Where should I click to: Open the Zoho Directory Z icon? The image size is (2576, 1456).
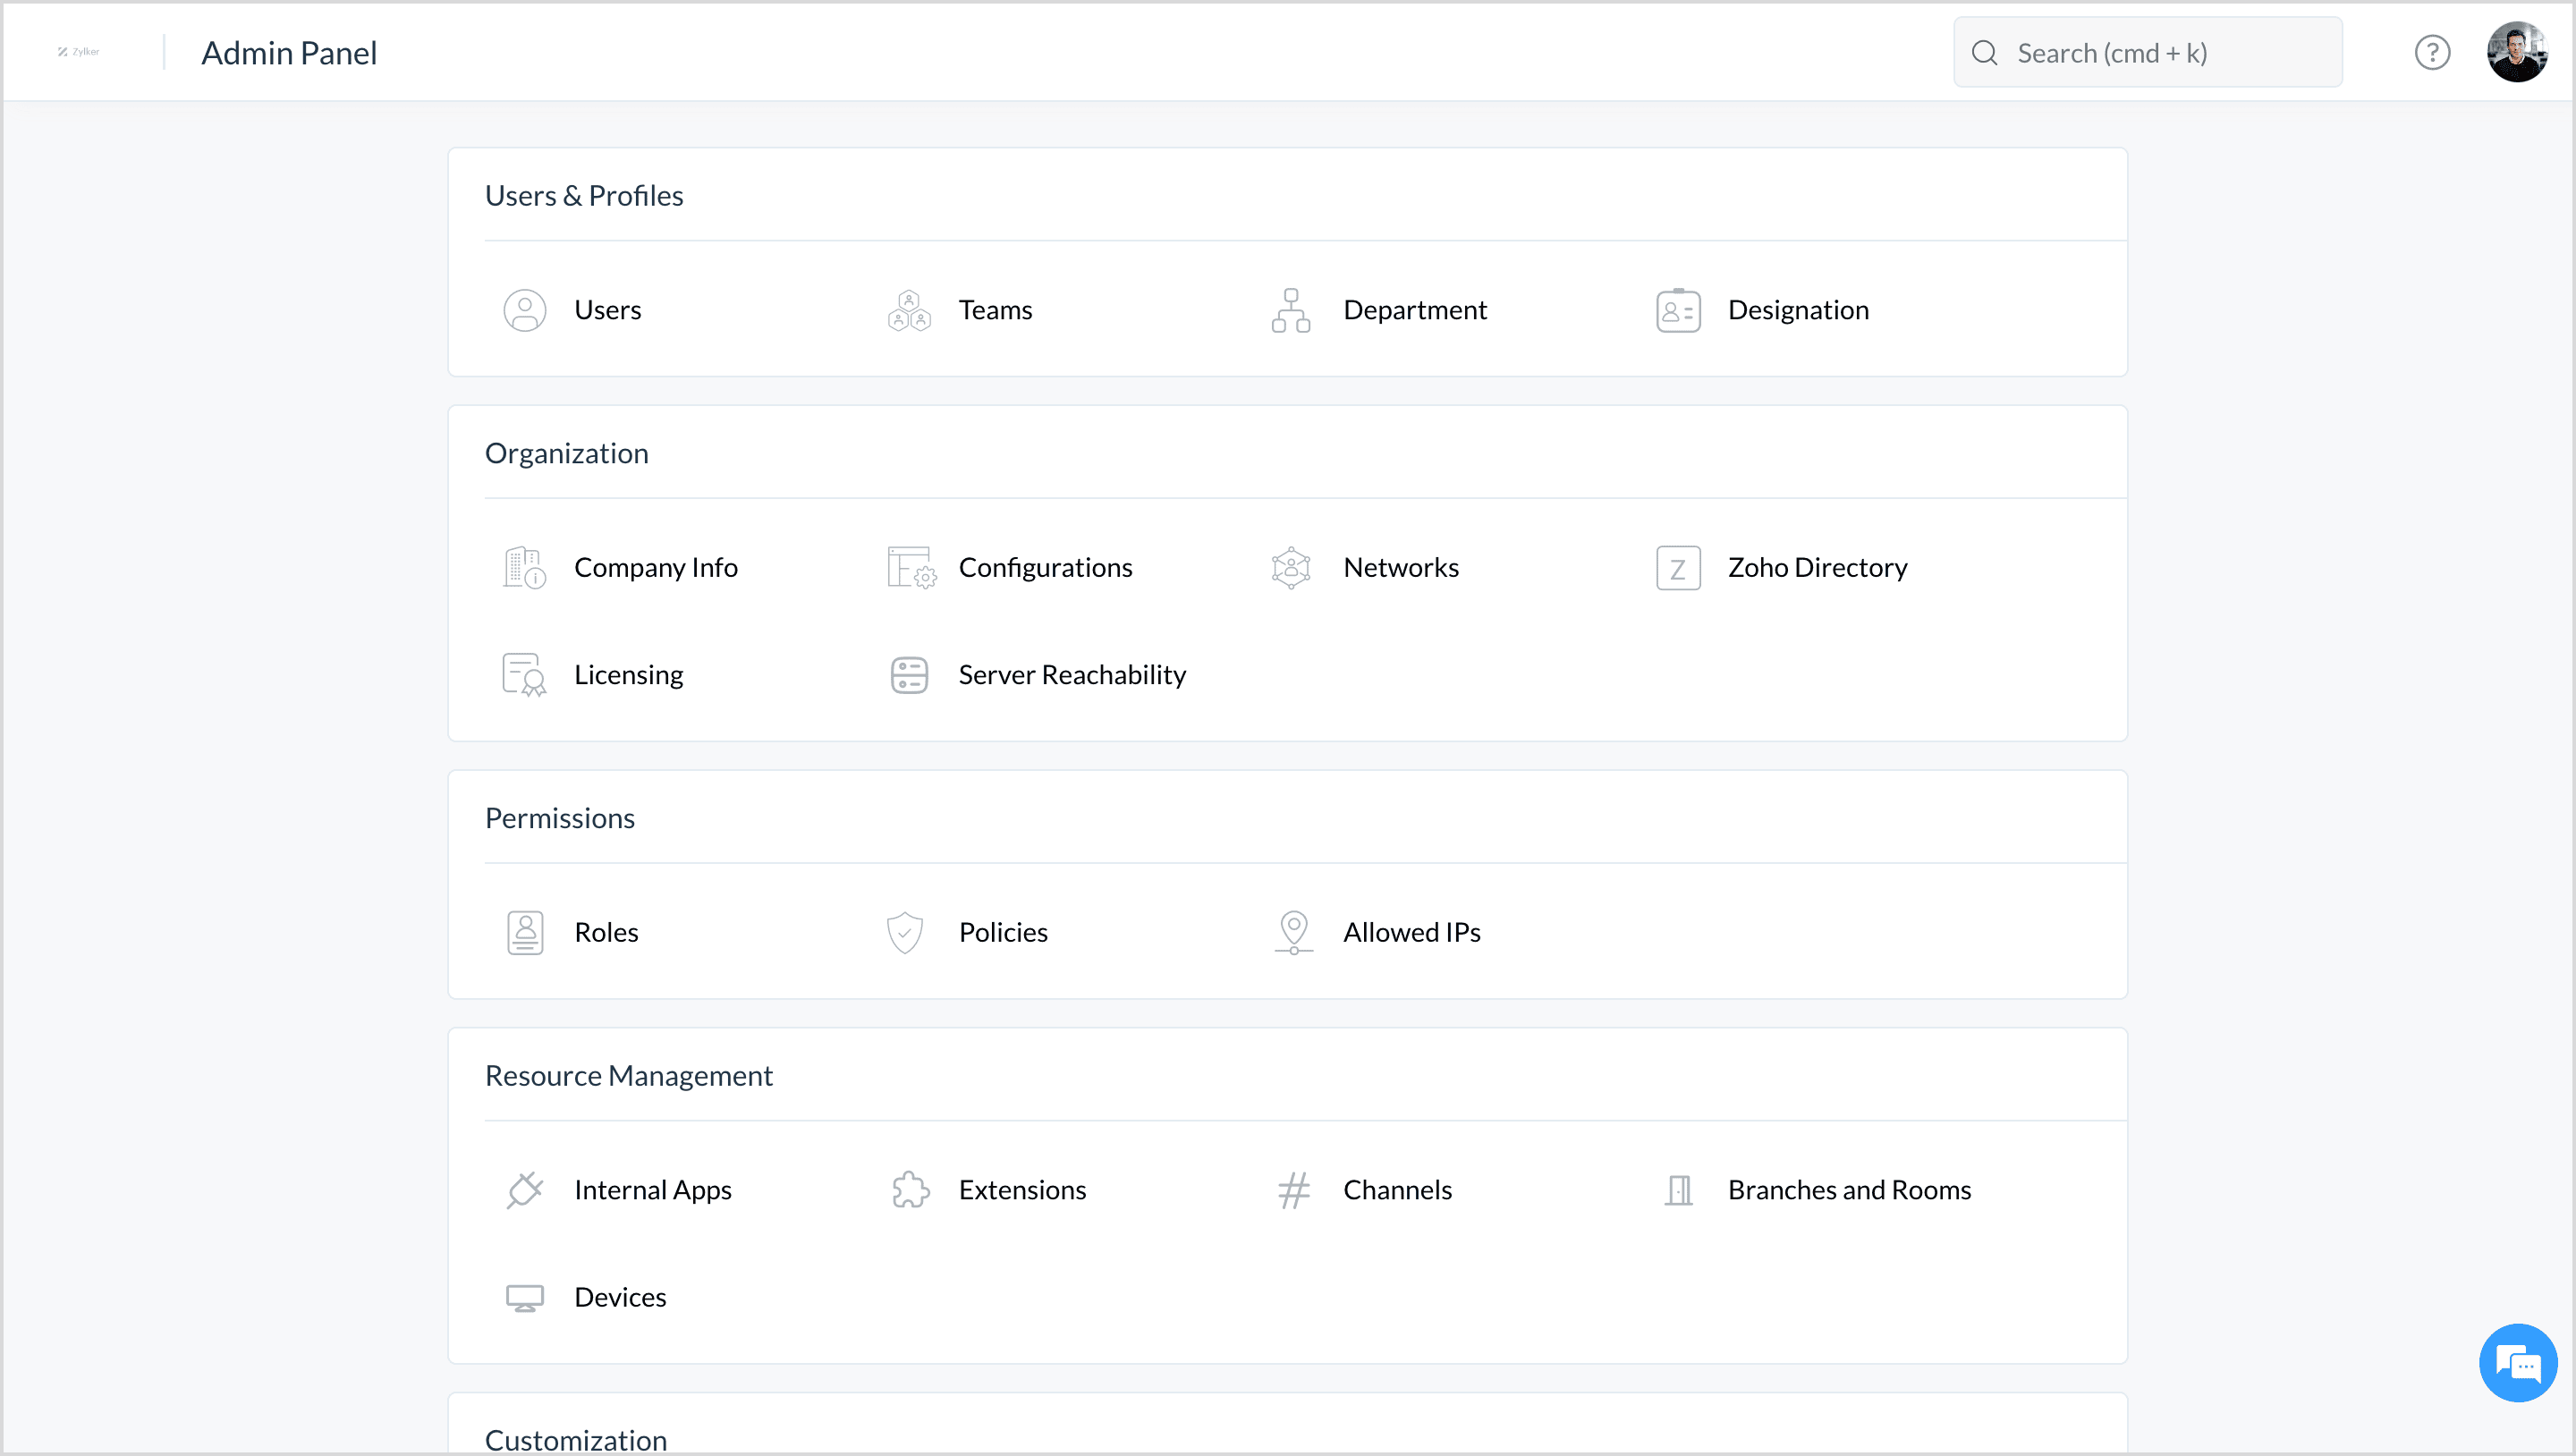tap(1677, 567)
